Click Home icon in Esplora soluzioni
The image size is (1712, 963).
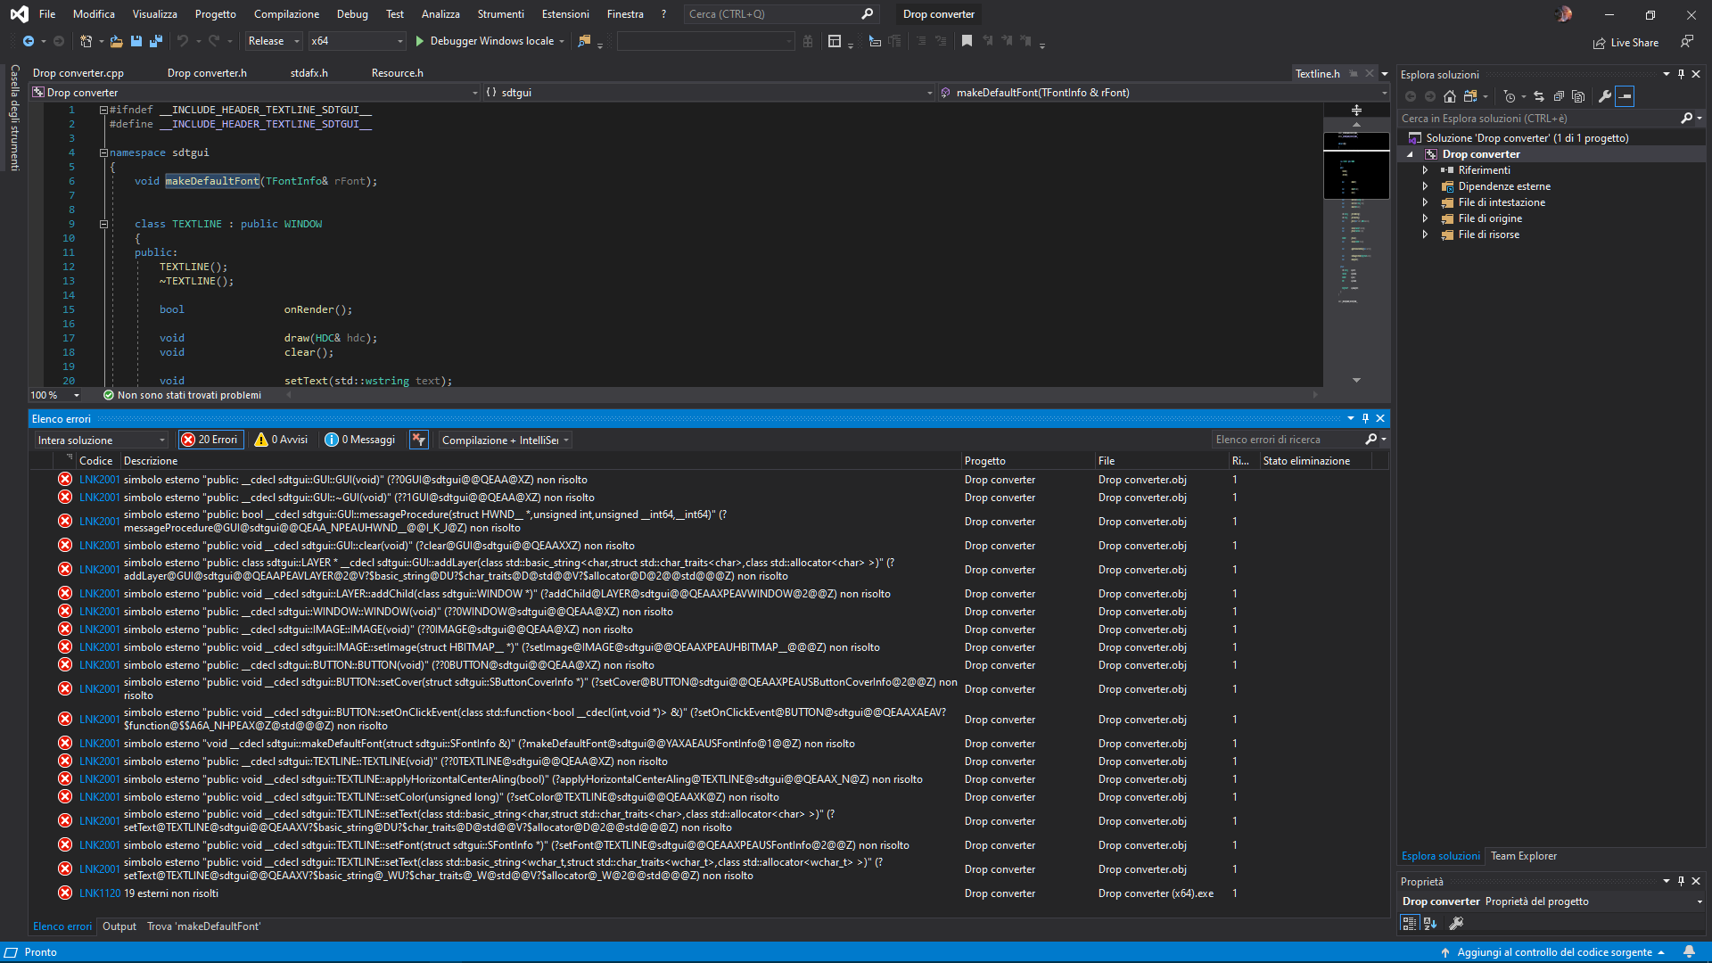pos(1450,96)
